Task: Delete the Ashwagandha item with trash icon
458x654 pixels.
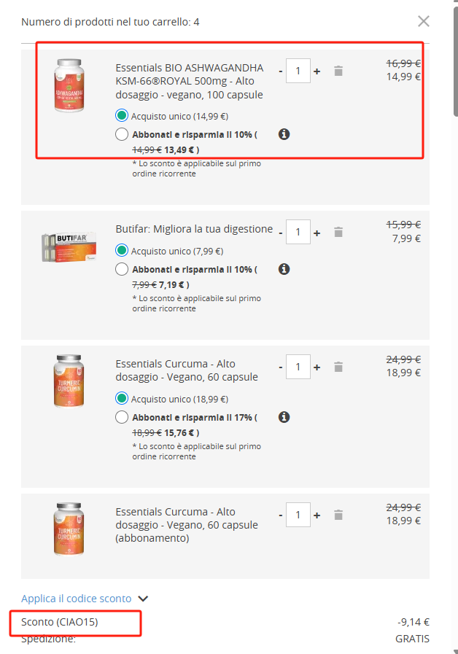Action: coord(338,71)
